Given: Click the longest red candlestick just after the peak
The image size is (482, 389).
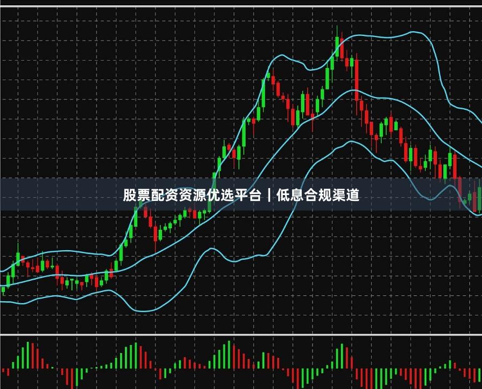Looking at the screenshot, I should 357,80.
